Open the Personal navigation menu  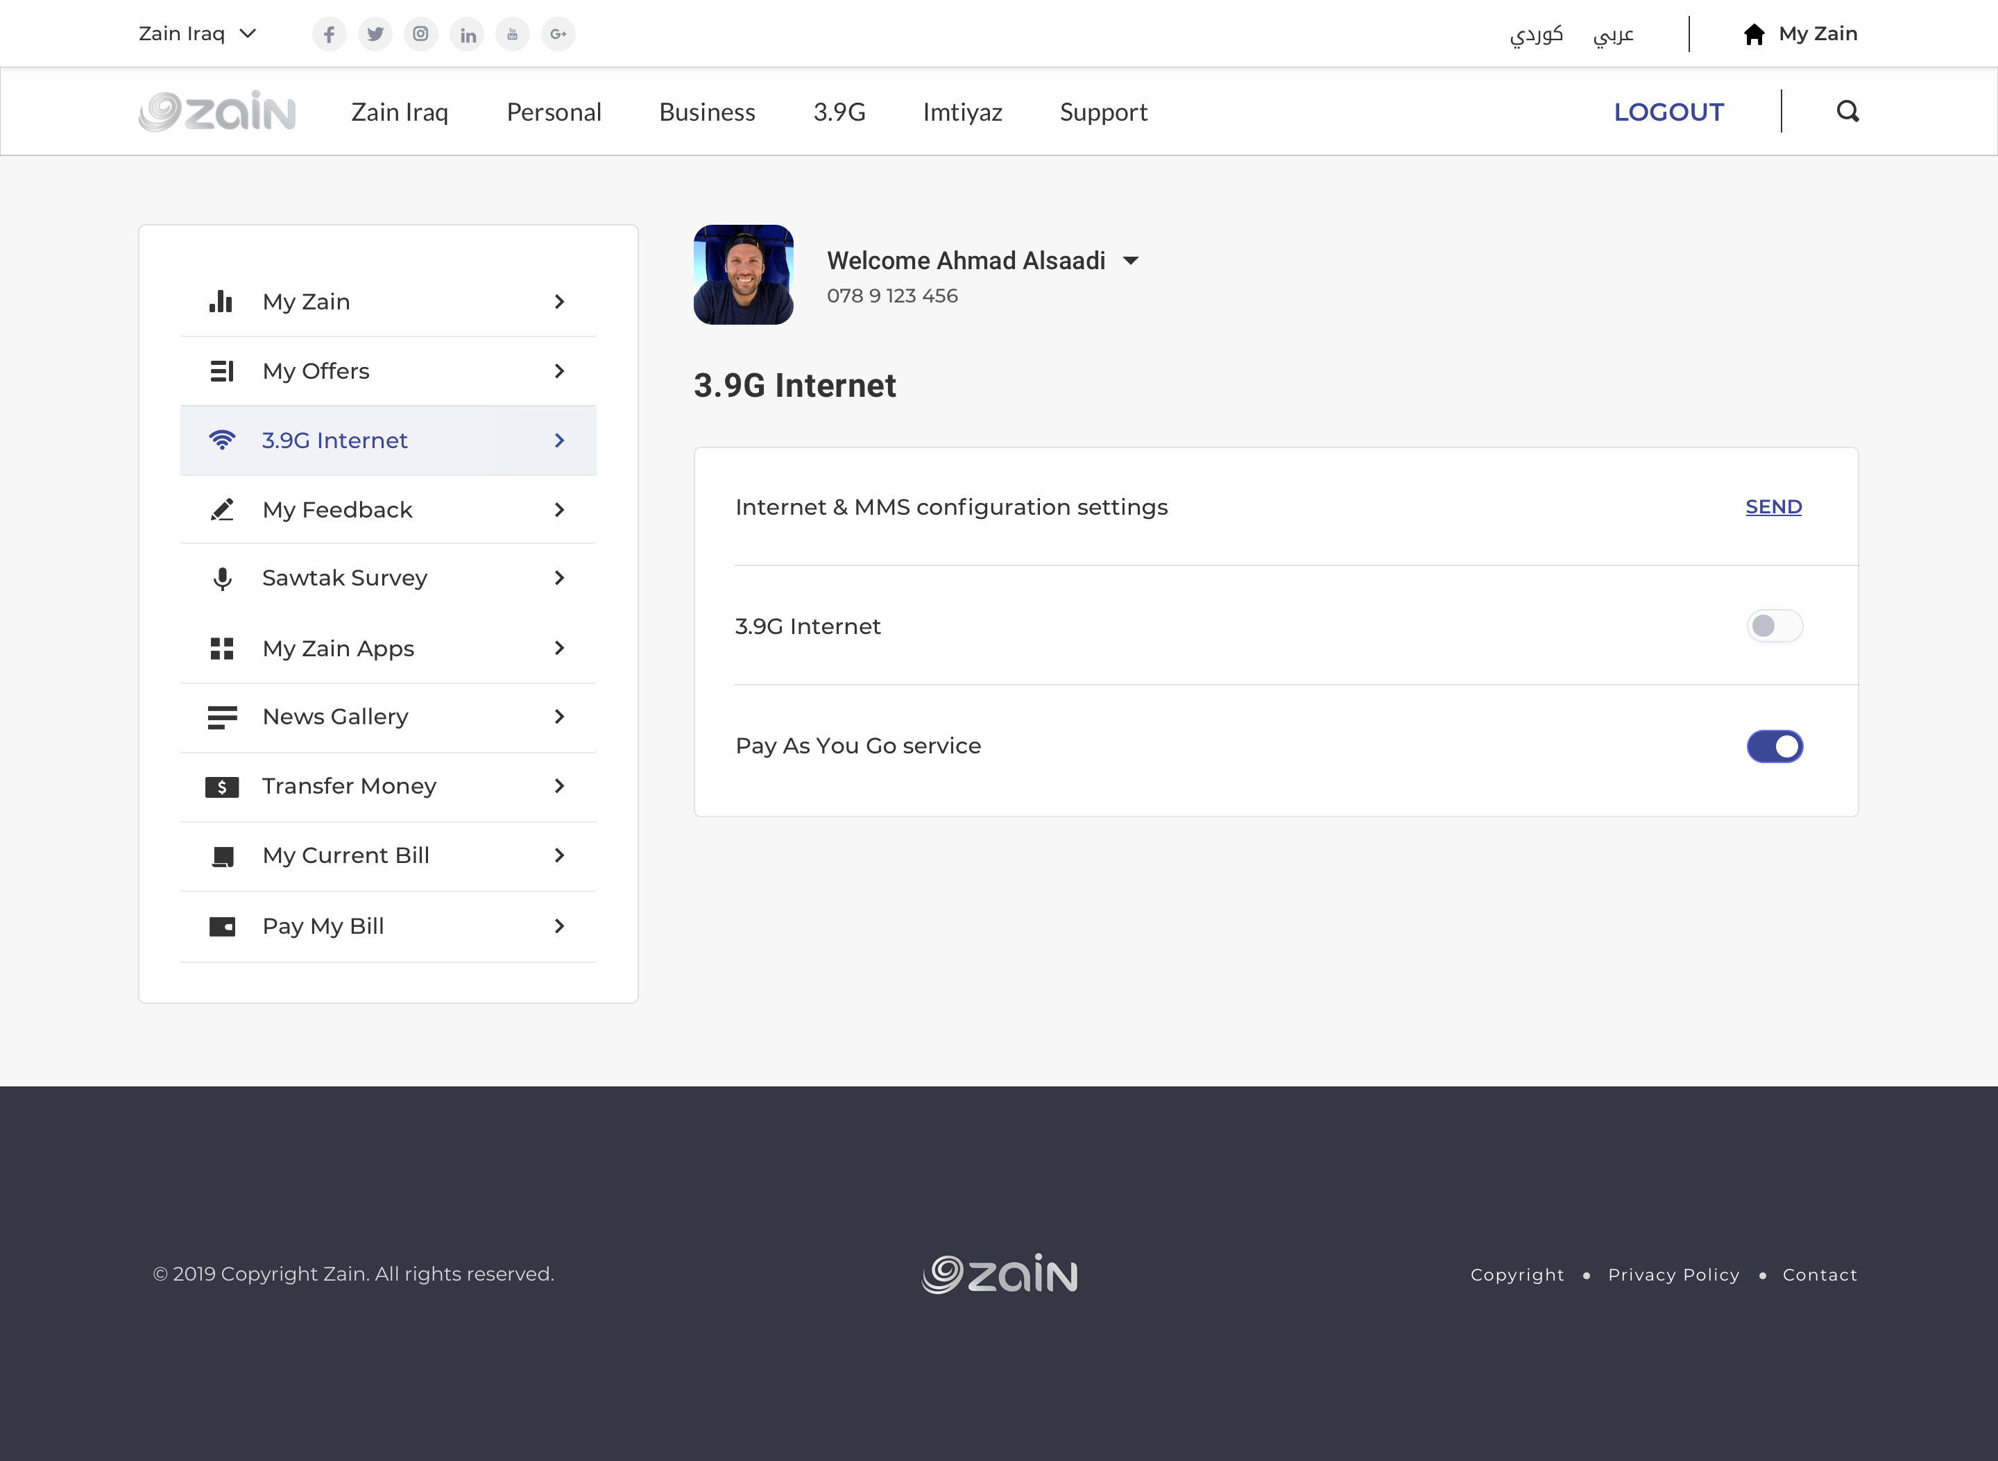[x=554, y=112]
